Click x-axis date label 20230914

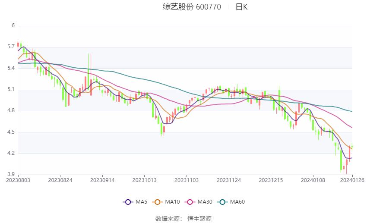click(102, 180)
